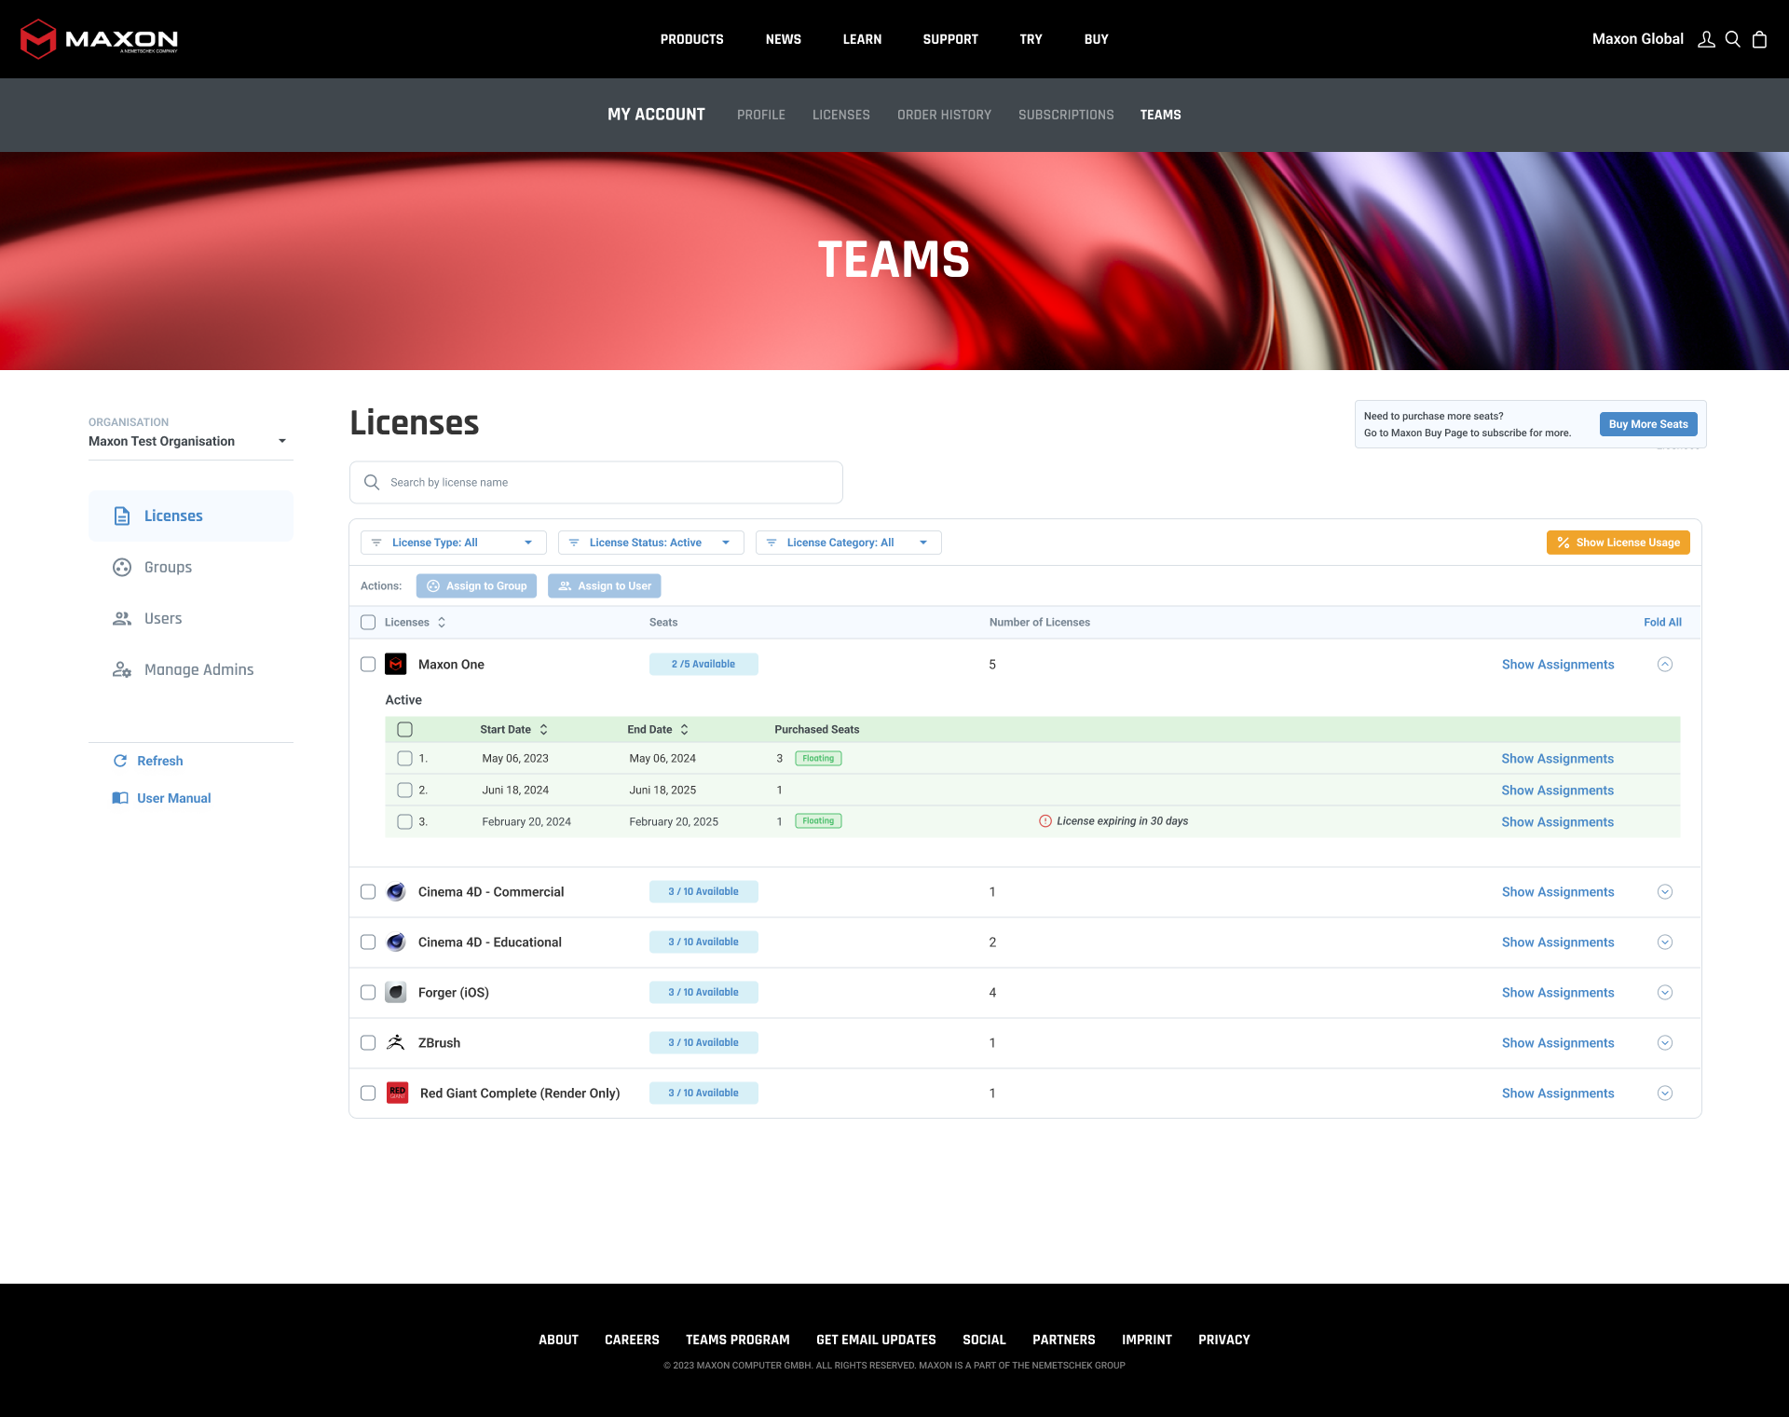Click the User Manual book icon
Screen dimensions: 1789x1417
point(120,798)
